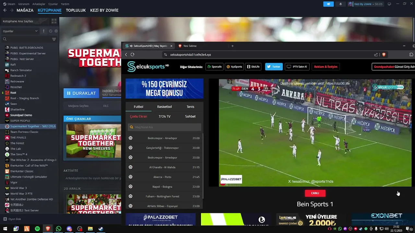Open Brave Shields lion icon

click(384, 55)
